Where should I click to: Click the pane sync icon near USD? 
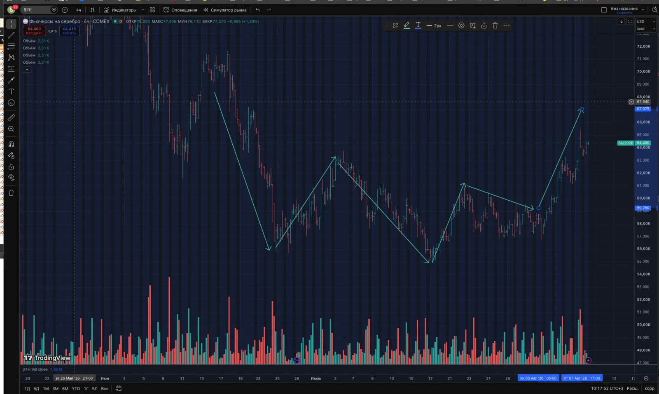630,21
